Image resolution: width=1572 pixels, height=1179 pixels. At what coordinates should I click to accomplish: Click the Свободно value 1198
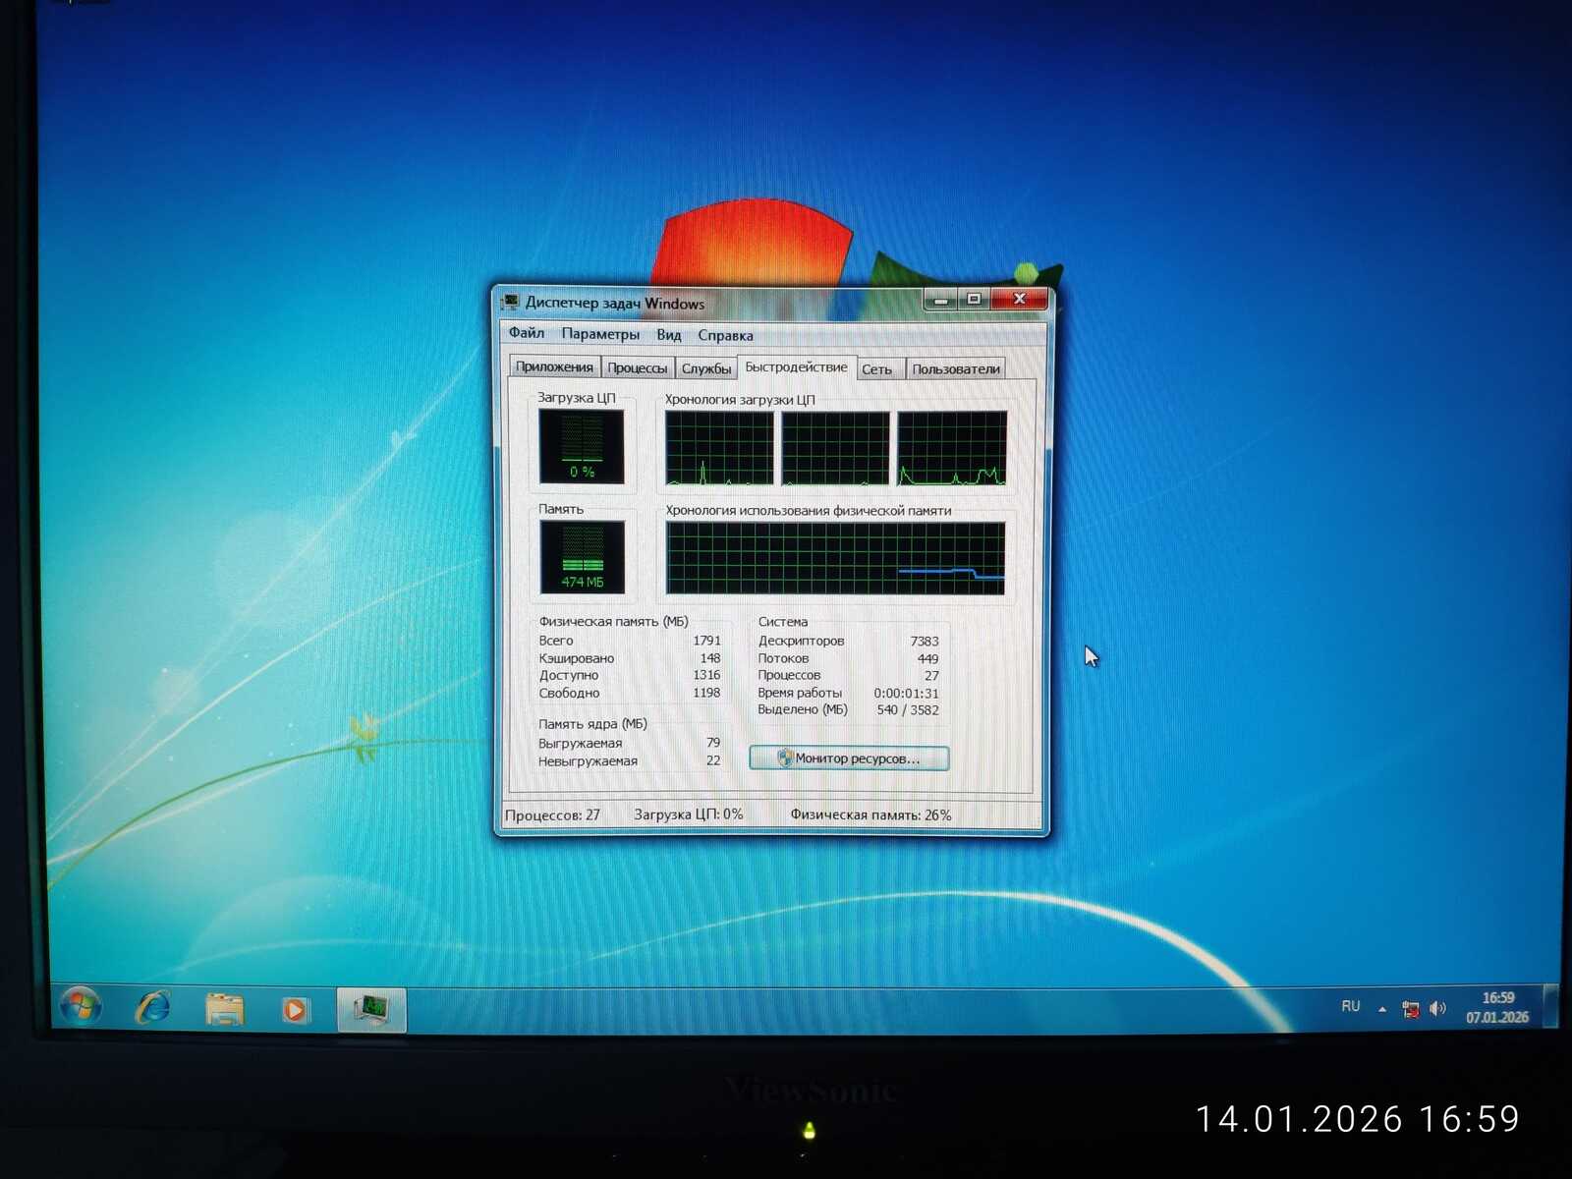point(706,693)
